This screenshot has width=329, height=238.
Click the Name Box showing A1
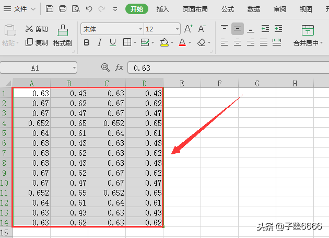click(x=35, y=68)
